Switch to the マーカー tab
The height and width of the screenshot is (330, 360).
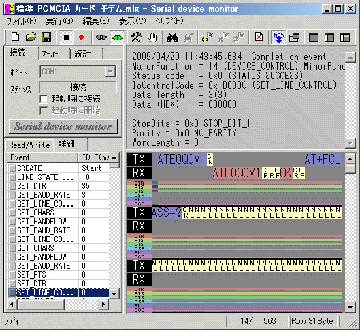click(54, 54)
